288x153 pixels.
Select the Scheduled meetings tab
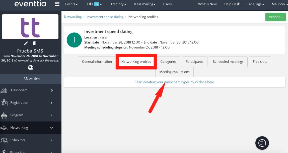(x=228, y=61)
